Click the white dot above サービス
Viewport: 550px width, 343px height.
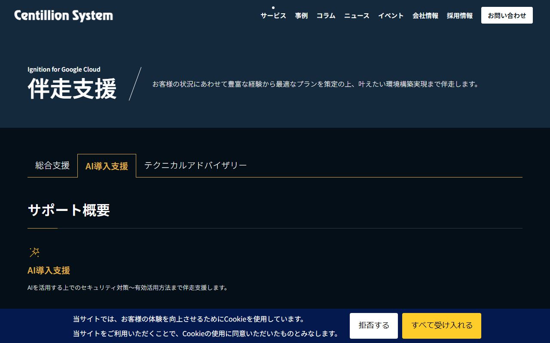pyautogui.click(x=273, y=8)
